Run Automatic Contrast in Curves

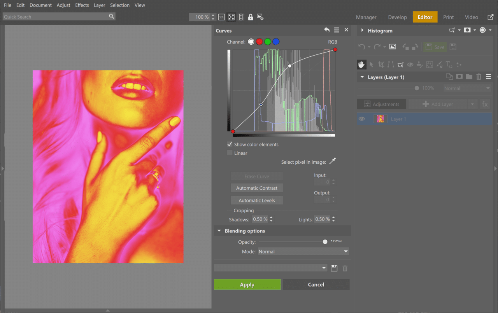[256, 187]
